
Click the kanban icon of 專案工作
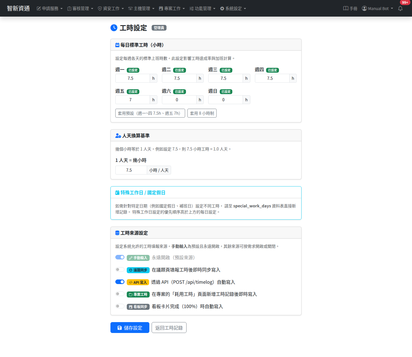point(161,9)
